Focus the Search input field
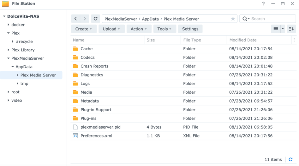Screen dimensions: 299x166 [x=273, y=19]
